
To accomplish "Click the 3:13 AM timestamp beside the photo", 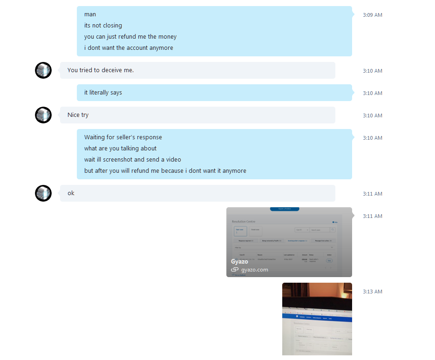I will click(x=373, y=292).
